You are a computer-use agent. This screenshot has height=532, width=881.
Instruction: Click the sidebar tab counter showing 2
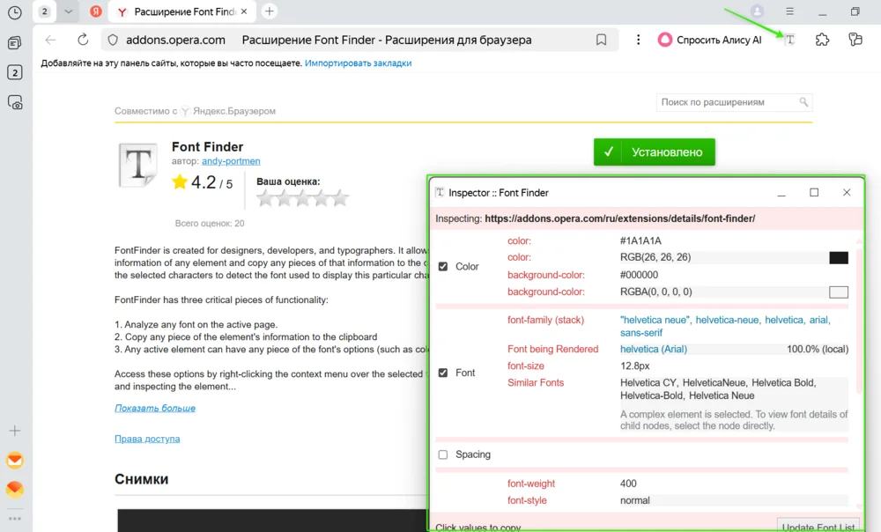tap(15, 72)
